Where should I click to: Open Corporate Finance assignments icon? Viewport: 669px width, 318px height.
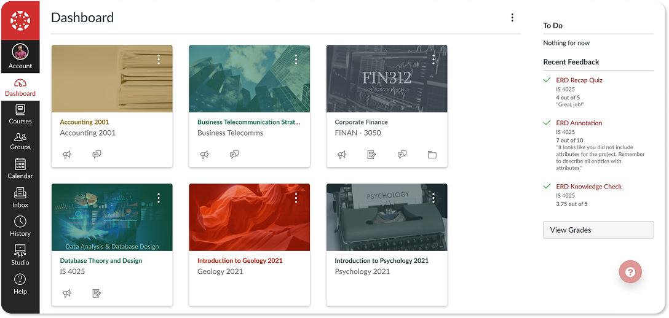pos(371,155)
